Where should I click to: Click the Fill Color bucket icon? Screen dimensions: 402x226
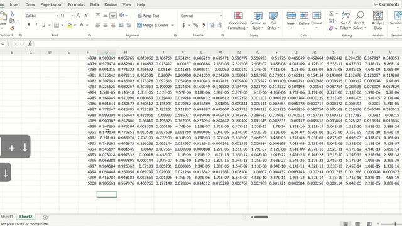pyautogui.click(x=70, y=25)
